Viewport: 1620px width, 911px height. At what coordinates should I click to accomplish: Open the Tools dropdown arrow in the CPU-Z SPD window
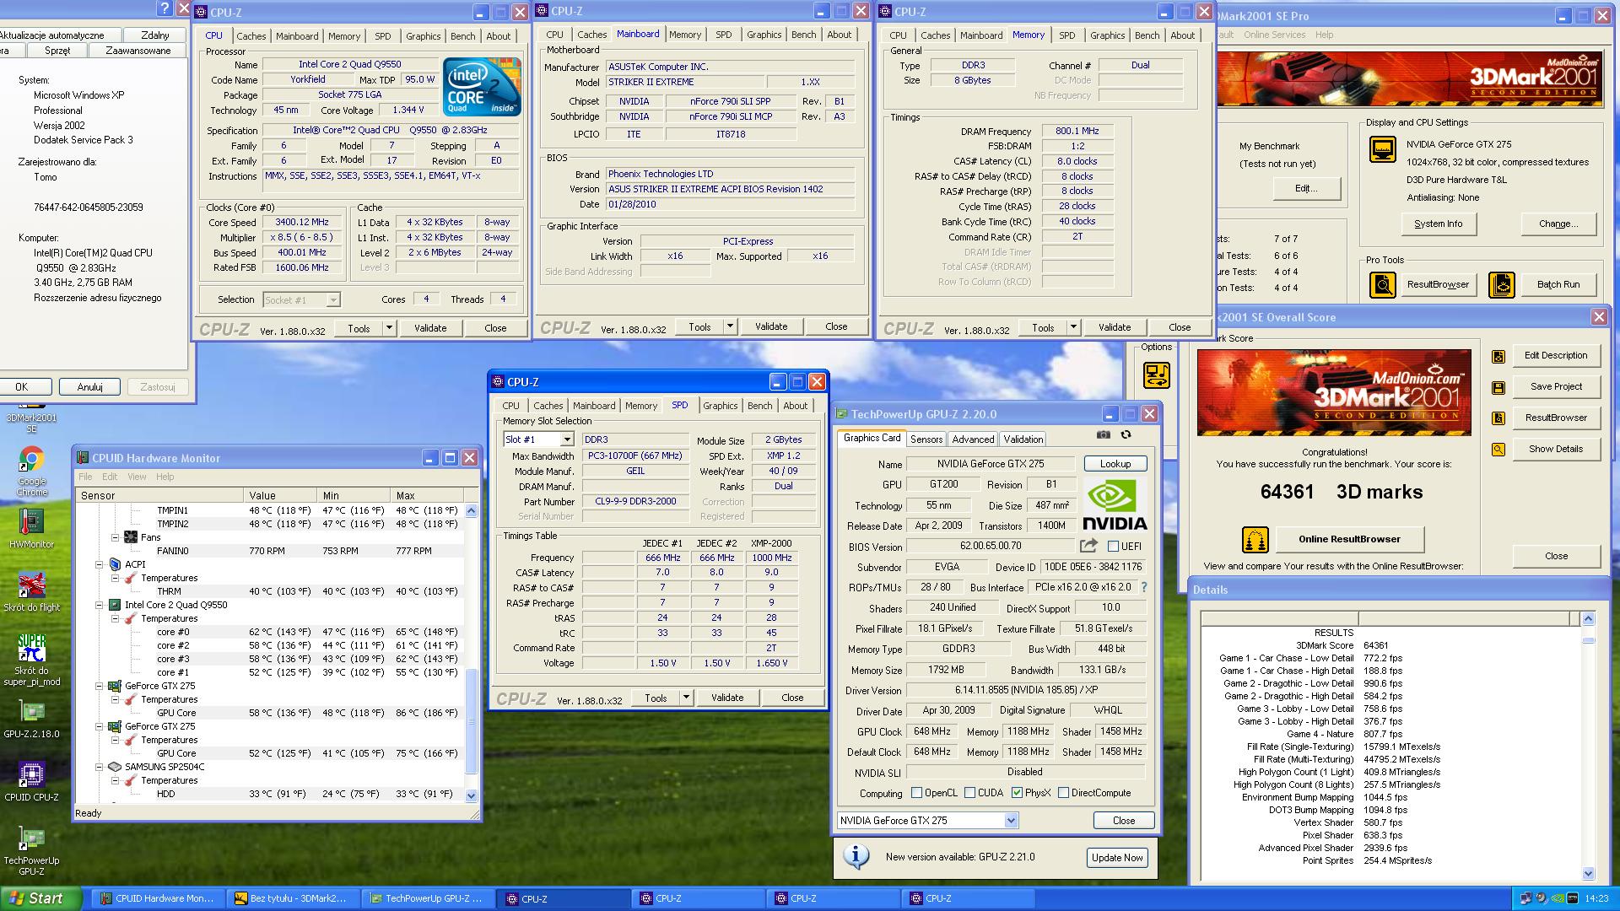coord(686,698)
